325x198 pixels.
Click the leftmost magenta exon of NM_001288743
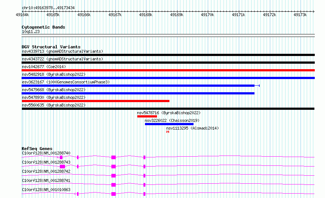click(62, 167)
